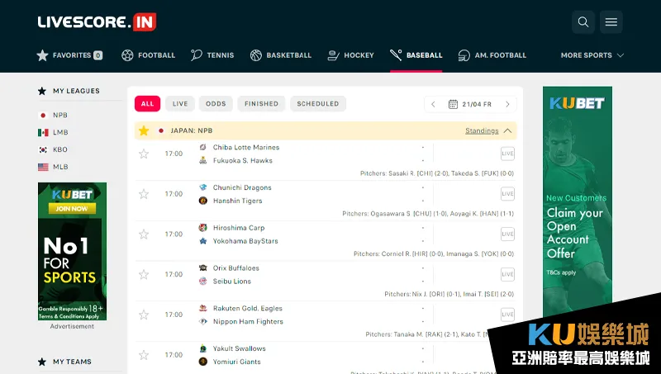Favorite Chunichi Dragons match star

click(x=144, y=194)
